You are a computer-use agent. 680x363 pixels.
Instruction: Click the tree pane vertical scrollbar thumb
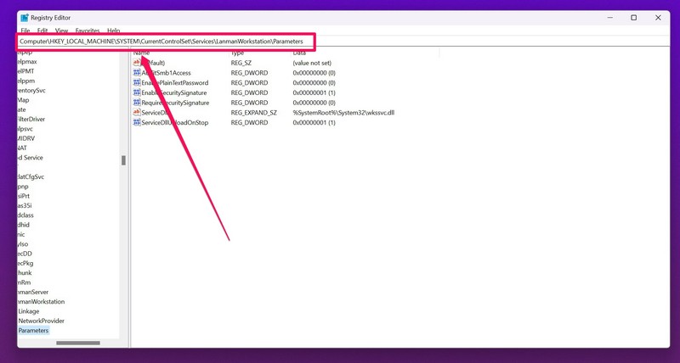point(123,160)
